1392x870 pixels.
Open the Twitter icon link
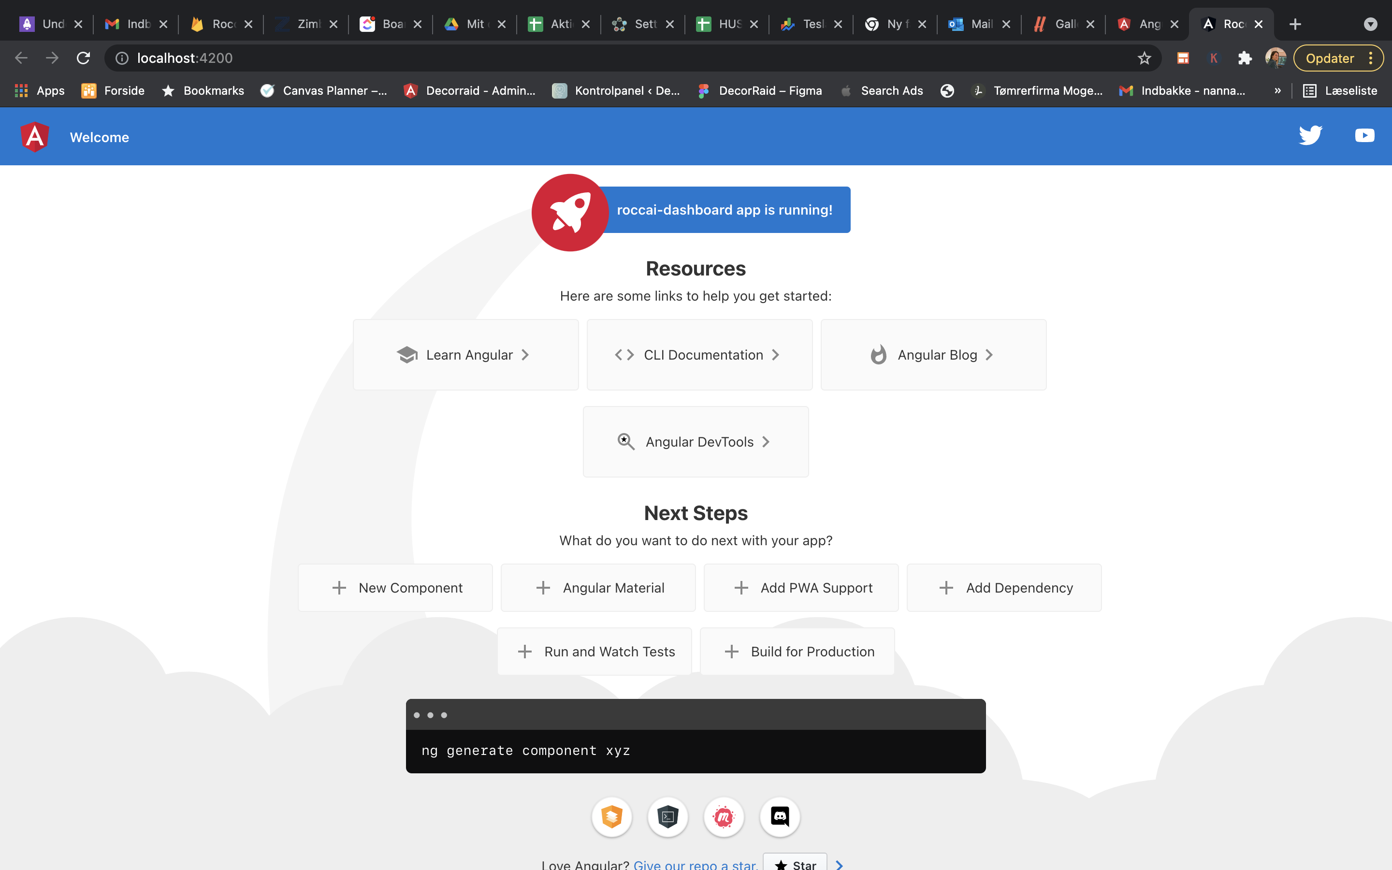click(x=1310, y=136)
